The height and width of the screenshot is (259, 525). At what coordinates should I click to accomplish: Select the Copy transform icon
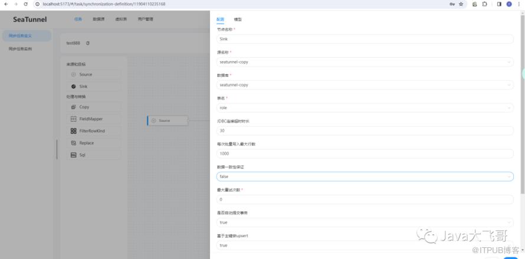[x=74, y=107]
